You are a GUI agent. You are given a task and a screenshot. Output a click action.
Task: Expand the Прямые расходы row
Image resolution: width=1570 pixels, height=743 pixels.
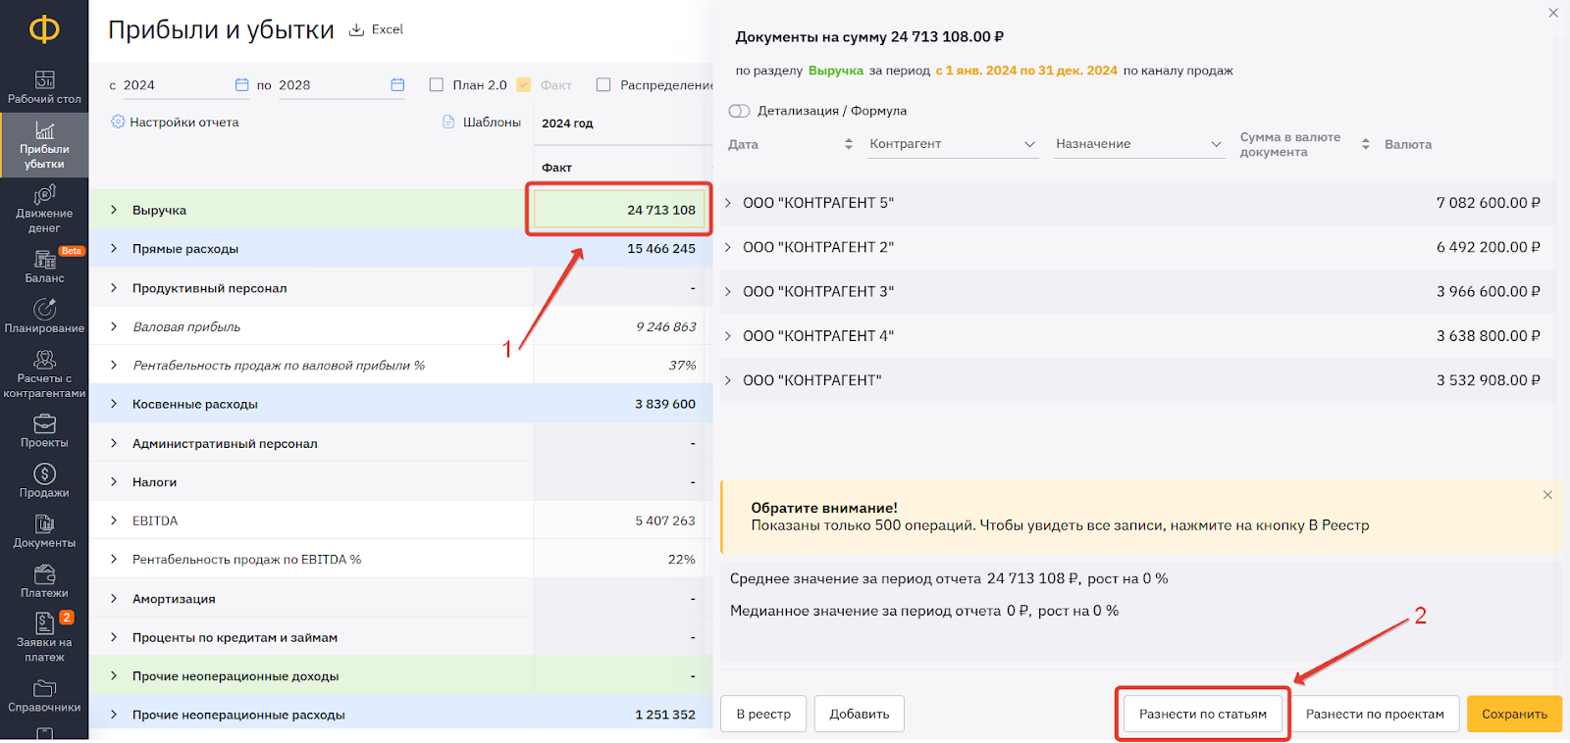(114, 249)
